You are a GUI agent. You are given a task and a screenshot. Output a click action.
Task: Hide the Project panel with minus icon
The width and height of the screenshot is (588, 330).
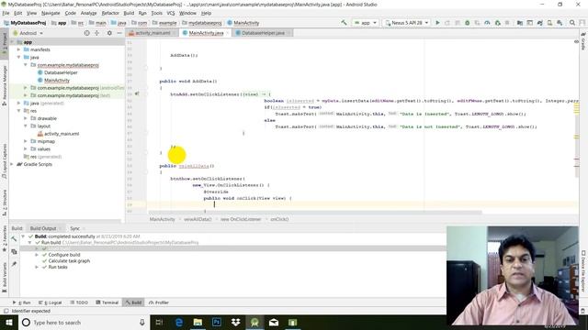click(x=119, y=33)
